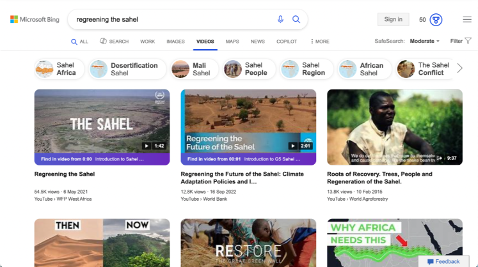Open the 'Why Africa Needs This' thumbnail
Image resolution: width=478 pixels, height=267 pixels.
394,243
